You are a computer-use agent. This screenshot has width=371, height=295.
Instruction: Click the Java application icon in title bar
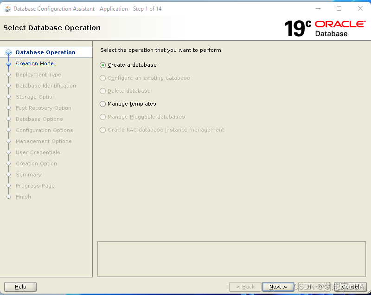coord(7,9)
